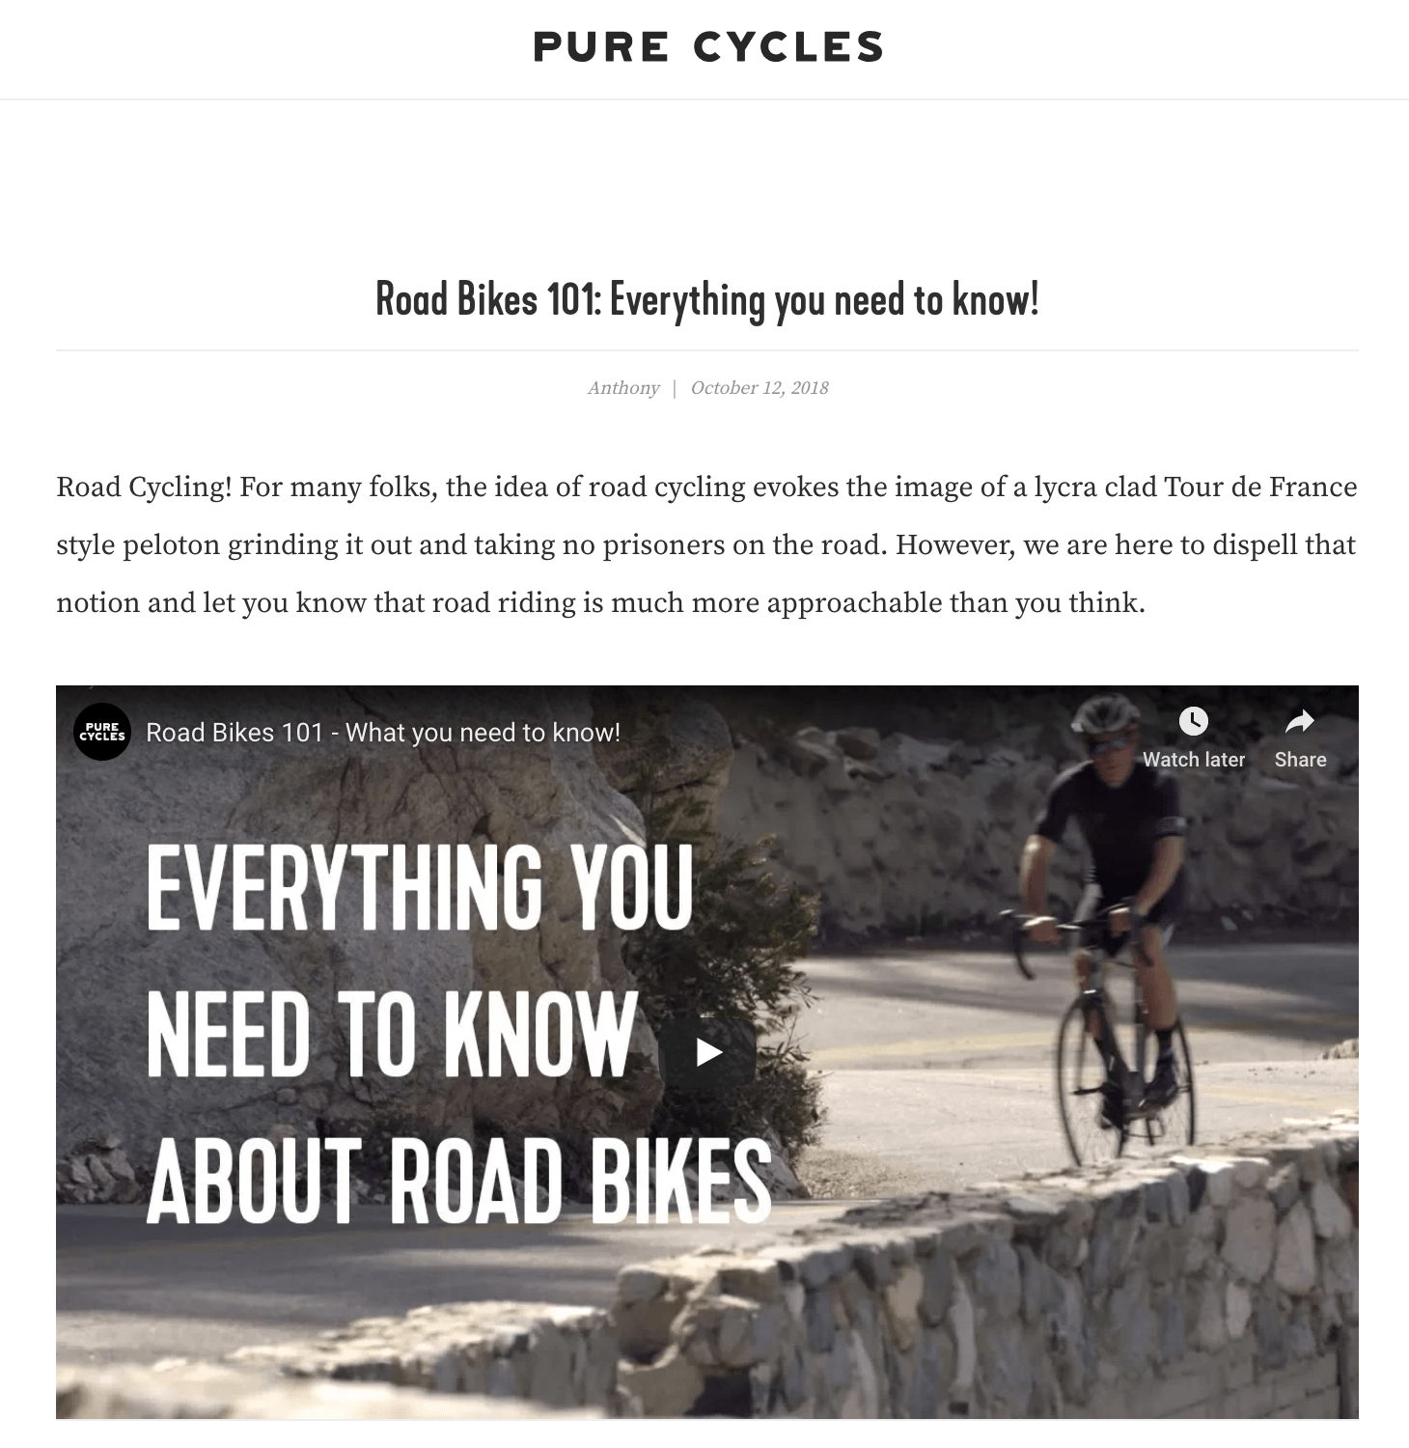Play the Road Bikes 101 video
The image size is (1409, 1448).
(708, 1051)
